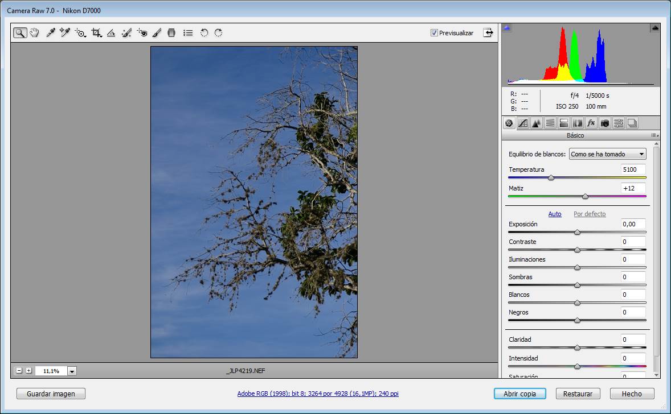Select the Adjustment Brush tool
The width and height of the screenshot is (671, 414).
click(157, 33)
